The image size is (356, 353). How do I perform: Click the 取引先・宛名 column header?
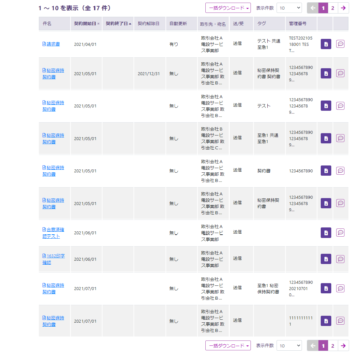213,24
